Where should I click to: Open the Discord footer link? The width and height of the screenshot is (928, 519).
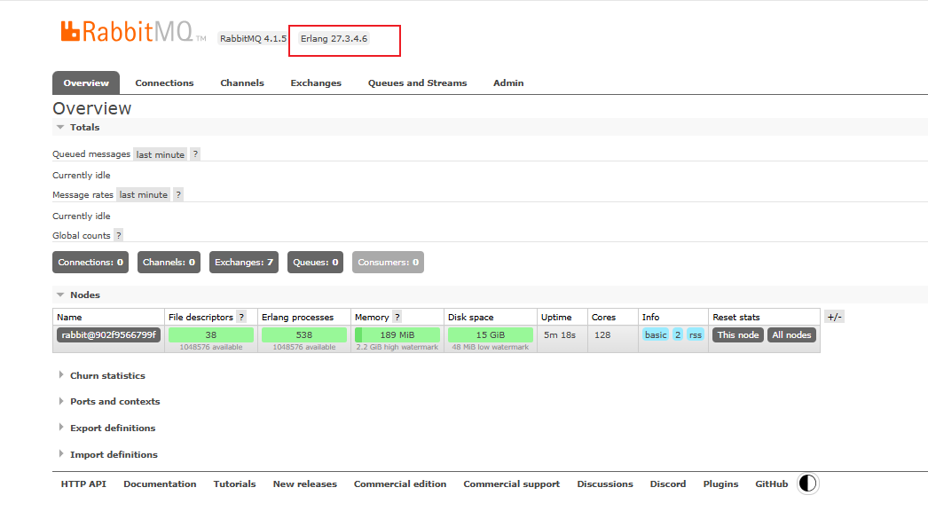pos(667,484)
